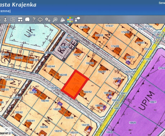Select parcel label 182/55

click(x=117, y=79)
